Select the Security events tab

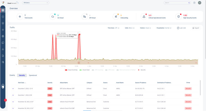click(22, 75)
